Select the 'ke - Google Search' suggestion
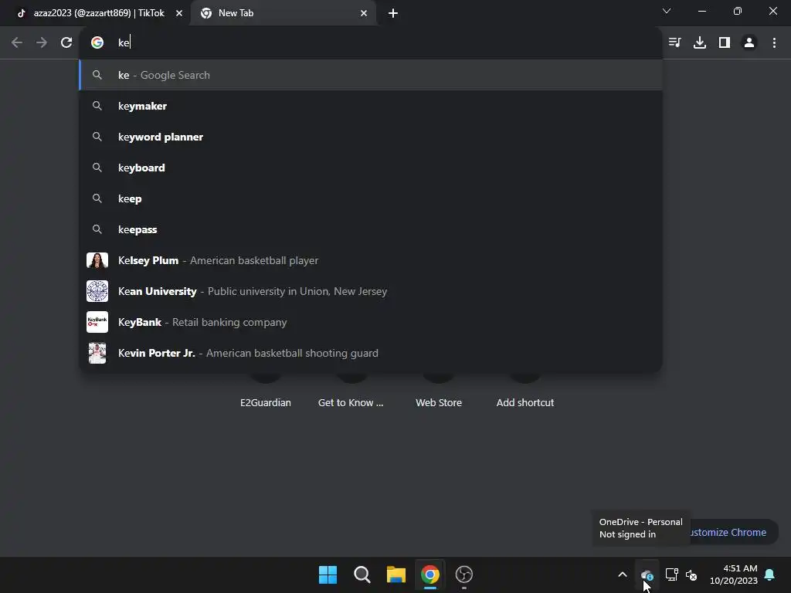The width and height of the screenshot is (791, 593). [x=371, y=75]
